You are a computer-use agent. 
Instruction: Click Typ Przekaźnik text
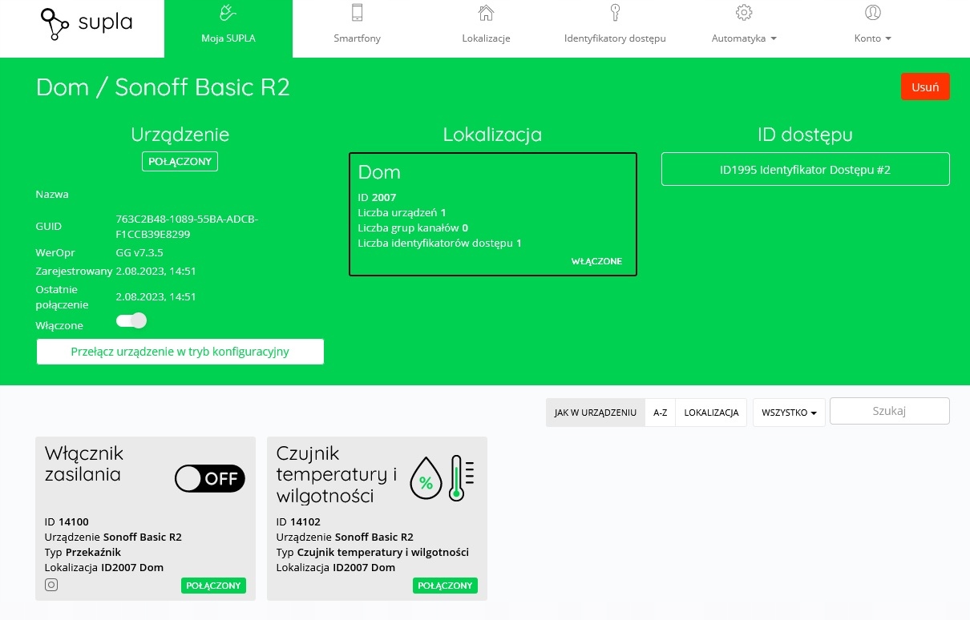click(83, 552)
